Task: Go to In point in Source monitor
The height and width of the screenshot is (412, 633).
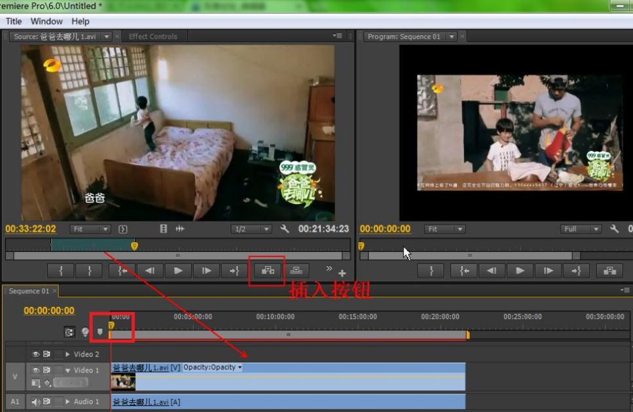Action: tap(122, 271)
